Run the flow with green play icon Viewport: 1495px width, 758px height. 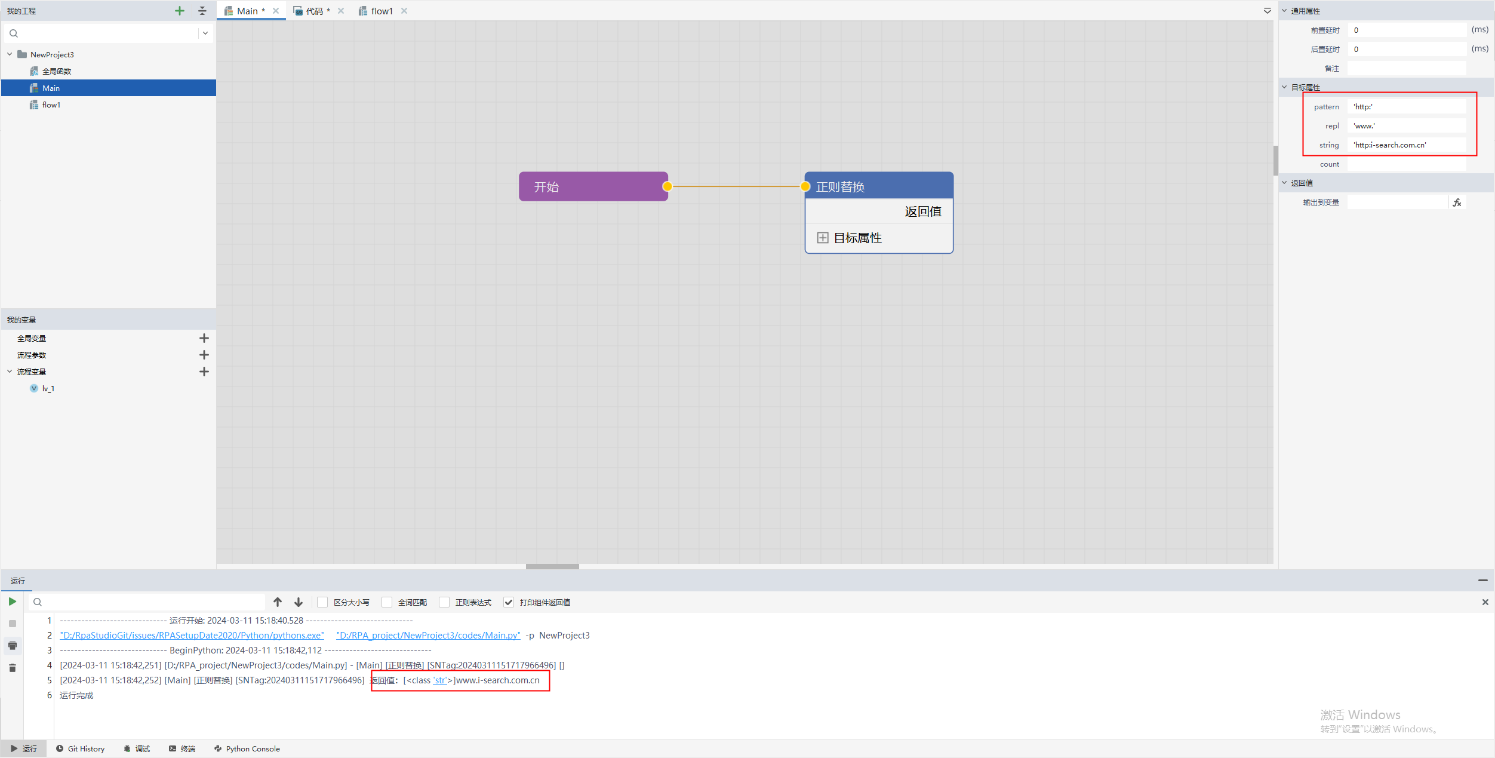(x=12, y=602)
